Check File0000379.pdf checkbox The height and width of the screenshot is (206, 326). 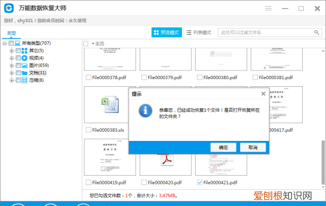(x=144, y=78)
